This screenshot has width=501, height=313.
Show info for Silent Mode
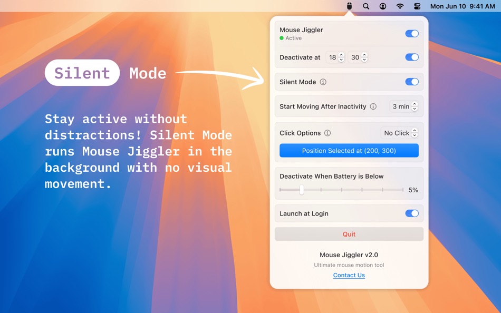coord(323,82)
